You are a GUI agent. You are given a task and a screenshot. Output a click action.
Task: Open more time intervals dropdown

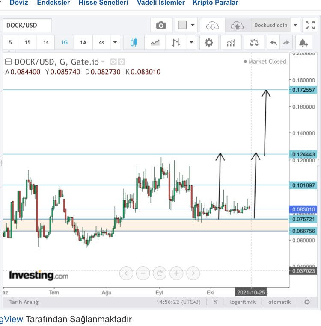(115, 42)
